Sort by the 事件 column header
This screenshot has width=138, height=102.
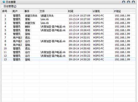click(32, 11)
